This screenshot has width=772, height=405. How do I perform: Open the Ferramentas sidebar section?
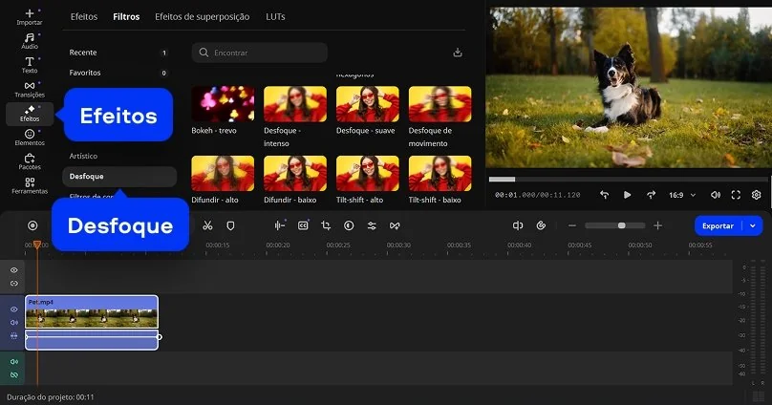tap(30, 185)
